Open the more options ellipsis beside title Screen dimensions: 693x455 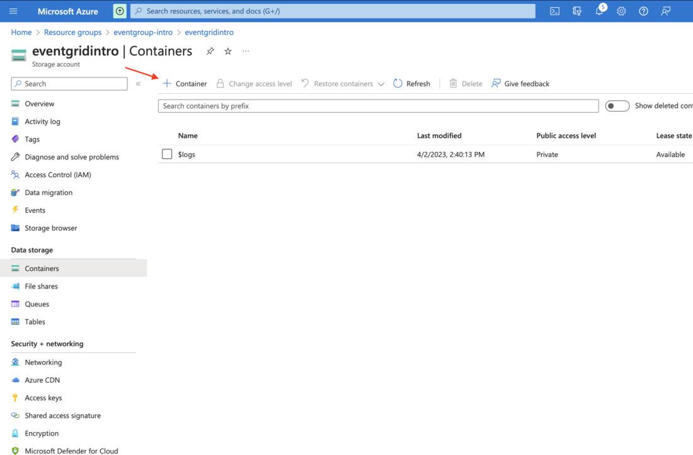[246, 51]
